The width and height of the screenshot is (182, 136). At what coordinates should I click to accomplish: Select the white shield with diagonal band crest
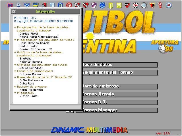pos(94,5)
